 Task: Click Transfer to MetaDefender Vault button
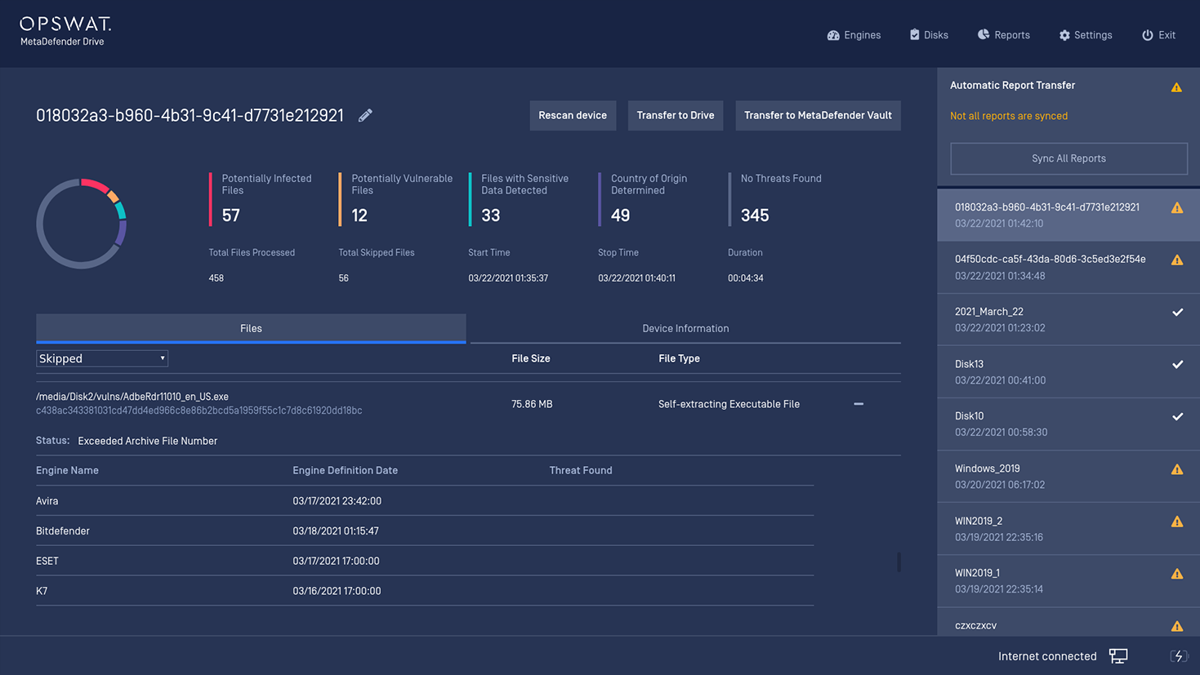coord(818,116)
